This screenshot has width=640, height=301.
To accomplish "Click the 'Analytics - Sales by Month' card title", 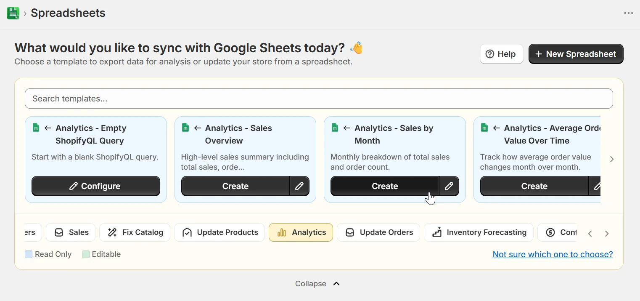I will point(394,134).
